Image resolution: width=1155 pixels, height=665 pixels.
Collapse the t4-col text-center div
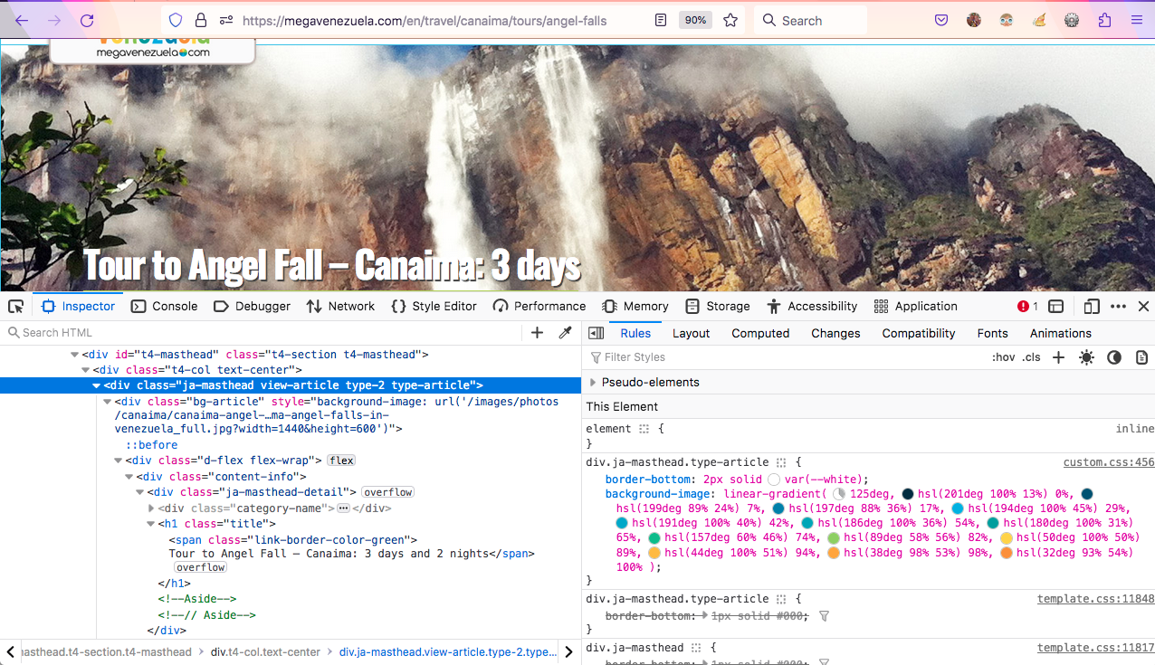[x=86, y=370]
